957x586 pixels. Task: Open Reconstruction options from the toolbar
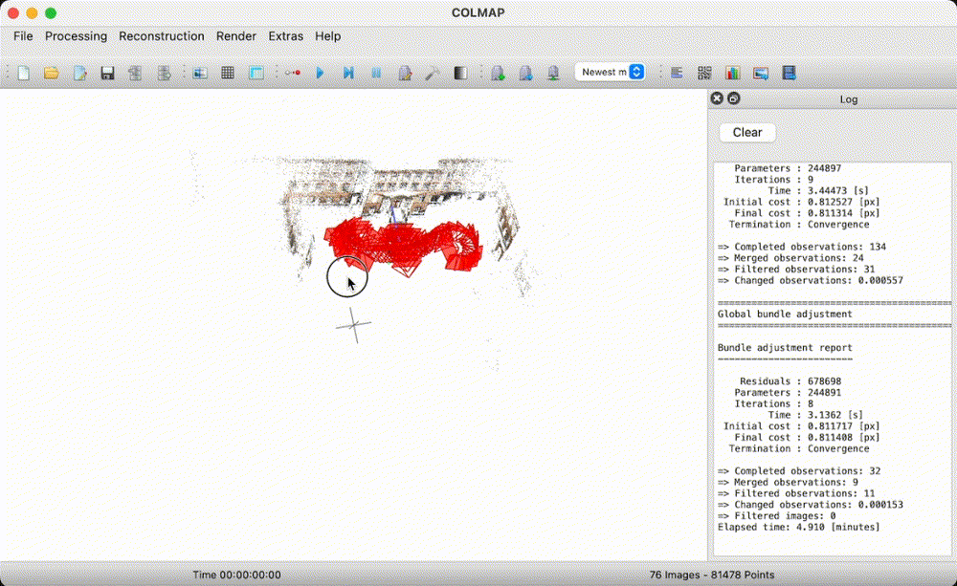405,74
